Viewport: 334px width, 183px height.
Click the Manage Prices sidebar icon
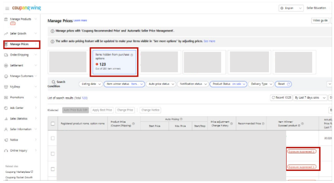pyautogui.click(x=6, y=44)
